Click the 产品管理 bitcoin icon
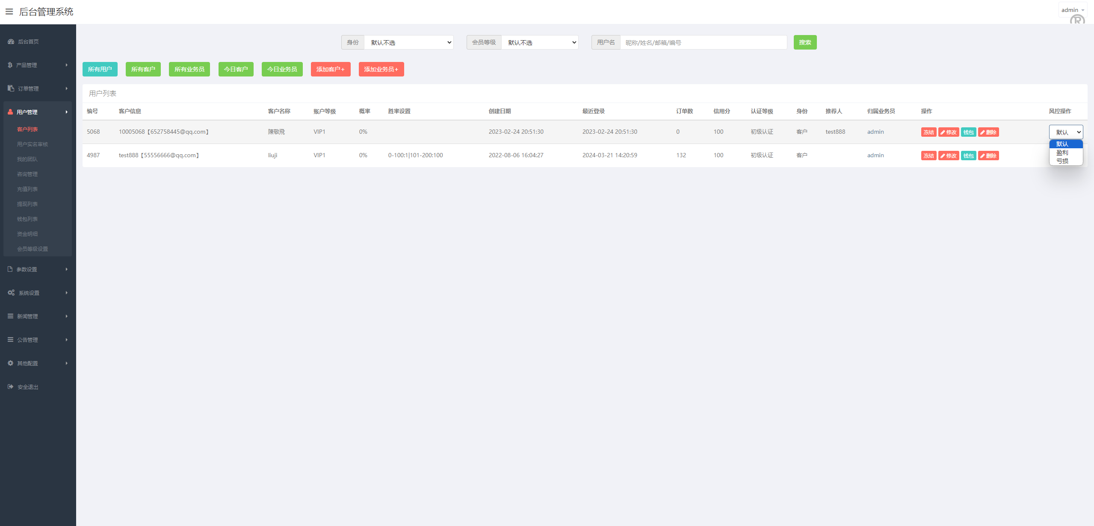Viewport: 1094px width, 526px height. (x=10, y=65)
